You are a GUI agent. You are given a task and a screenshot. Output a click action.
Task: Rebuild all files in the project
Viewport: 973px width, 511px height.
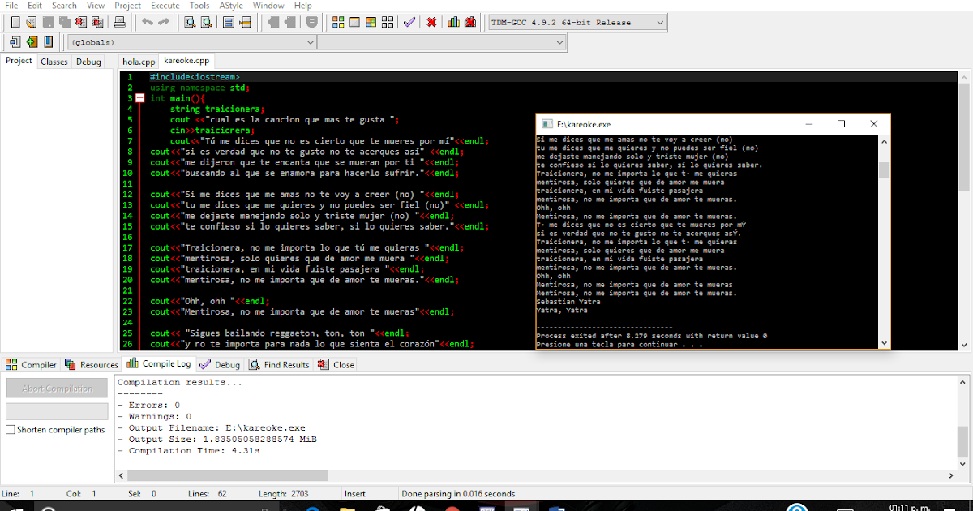point(387,22)
